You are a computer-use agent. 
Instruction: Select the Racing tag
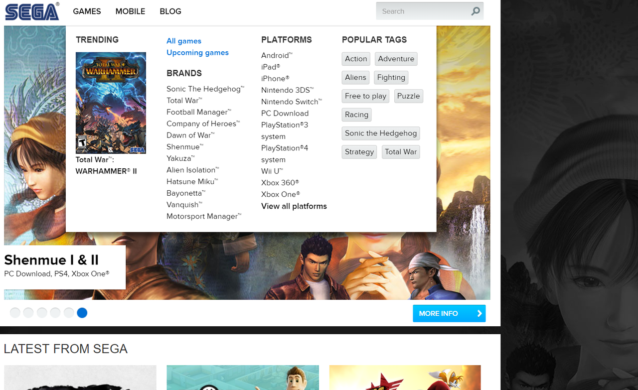(x=356, y=115)
